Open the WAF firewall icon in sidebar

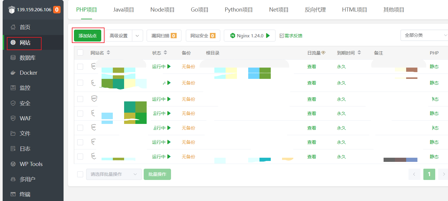(x=13, y=118)
